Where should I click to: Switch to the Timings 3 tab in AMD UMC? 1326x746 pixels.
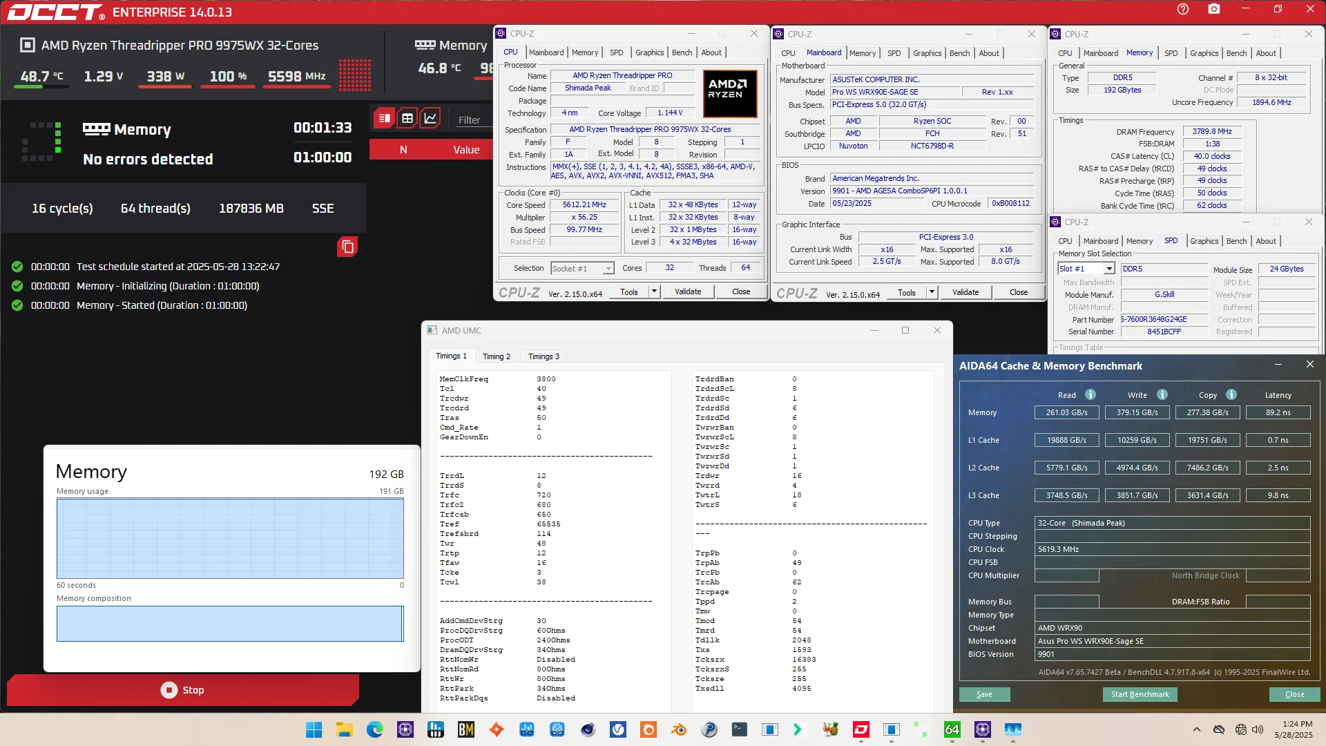543,356
